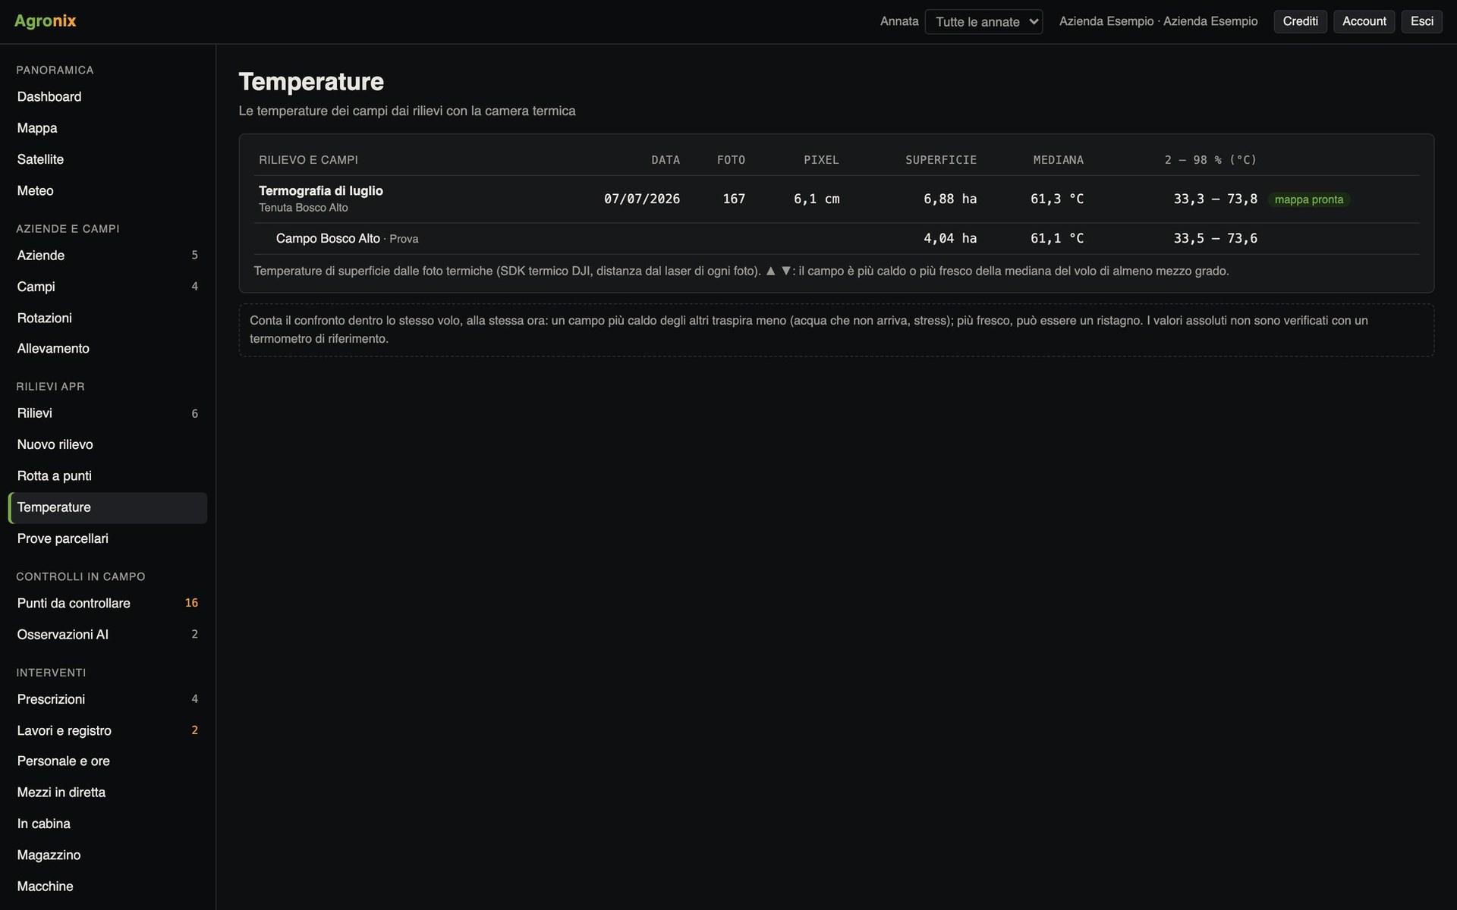Open Lavori e registro entry
Image resolution: width=1457 pixels, height=910 pixels.
click(x=108, y=730)
